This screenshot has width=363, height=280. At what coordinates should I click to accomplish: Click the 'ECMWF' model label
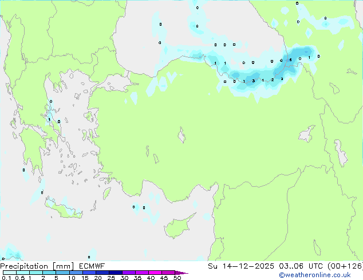(x=92, y=266)
